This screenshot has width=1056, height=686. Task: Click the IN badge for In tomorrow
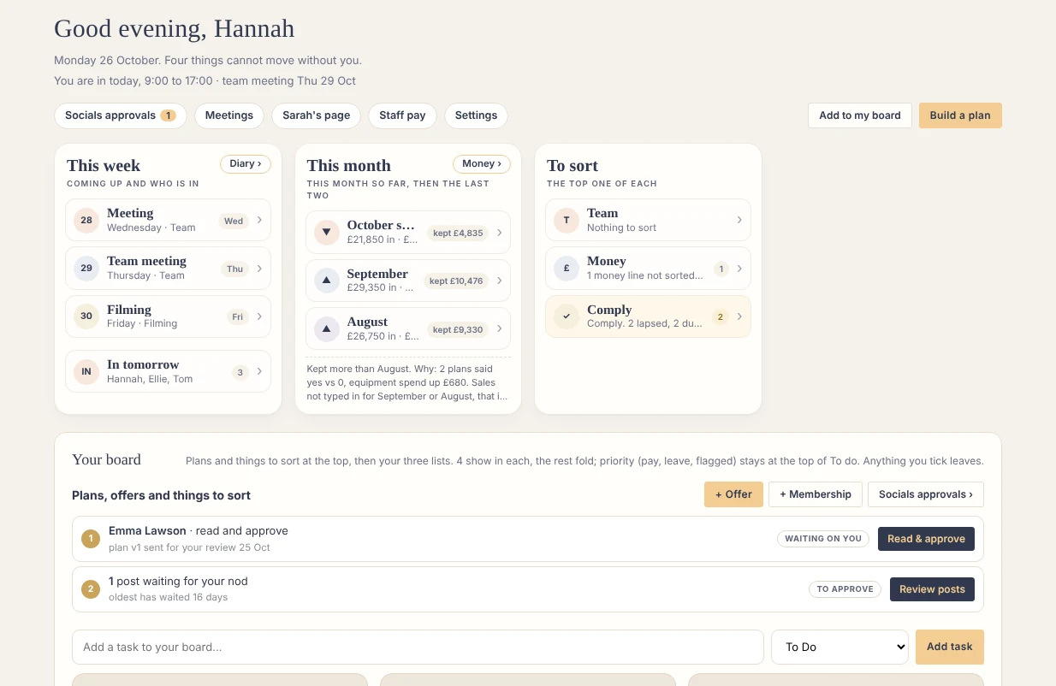pyautogui.click(x=86, y=371)
